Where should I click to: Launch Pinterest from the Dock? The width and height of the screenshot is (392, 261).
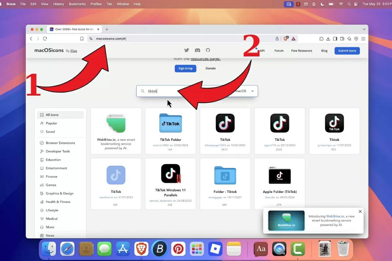pos(178,249)
